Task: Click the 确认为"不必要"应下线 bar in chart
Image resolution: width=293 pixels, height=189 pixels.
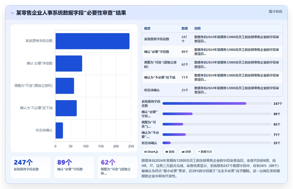Action: [x=66, y=108]
